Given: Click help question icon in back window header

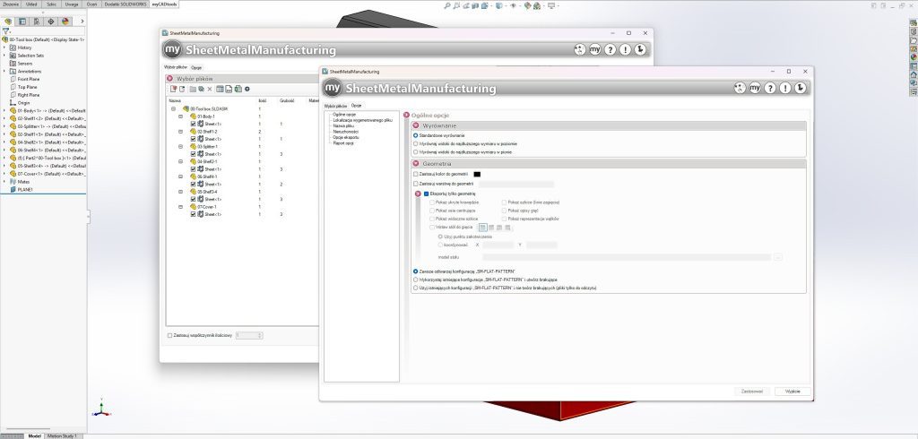Looking at the screenshot, I should [610, 50].
